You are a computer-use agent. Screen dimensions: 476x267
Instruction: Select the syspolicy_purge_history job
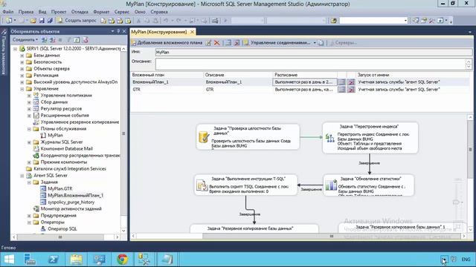coord(71,202)
